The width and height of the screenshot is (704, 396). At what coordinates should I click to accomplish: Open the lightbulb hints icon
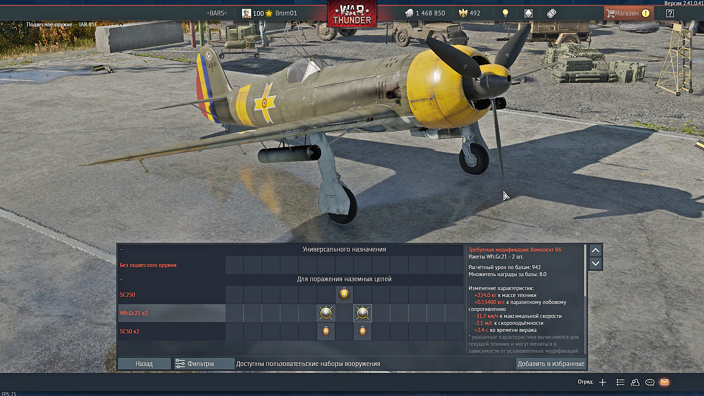click(505, 13)
